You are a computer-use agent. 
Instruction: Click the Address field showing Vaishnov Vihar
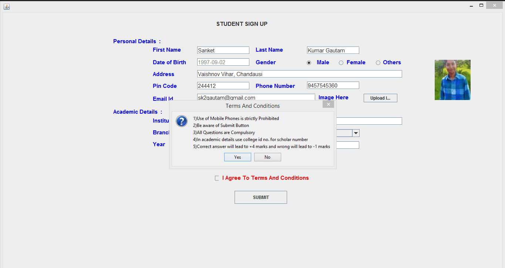(x=299, y=74)
